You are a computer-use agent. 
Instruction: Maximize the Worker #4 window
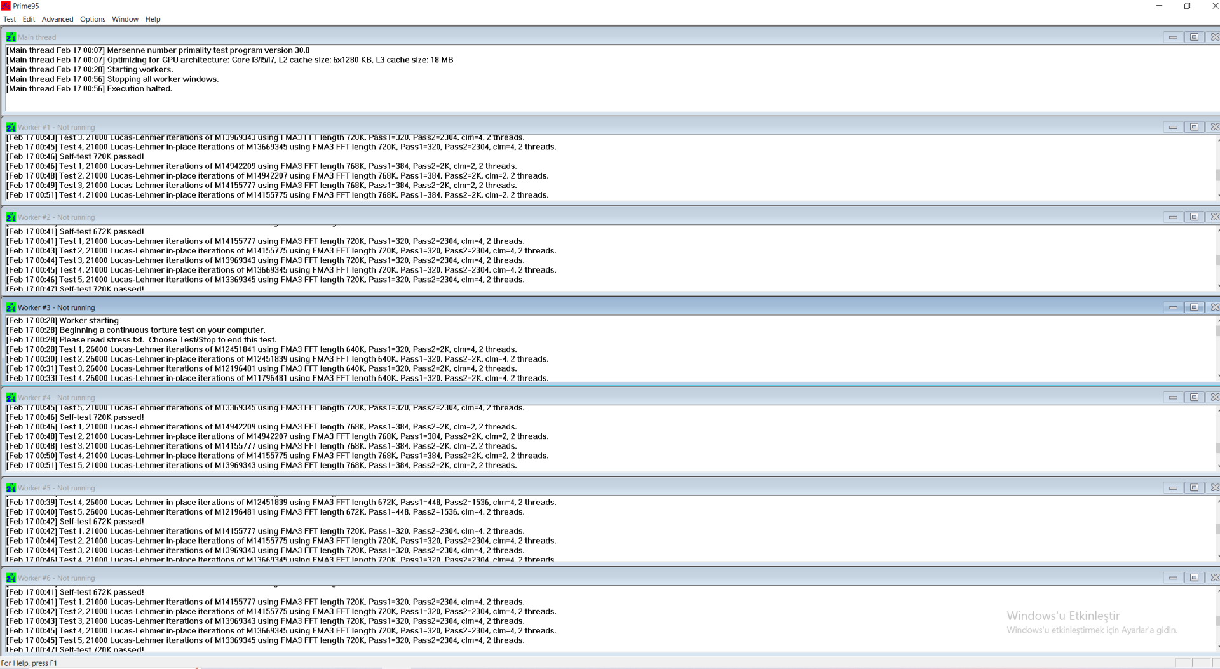(1194, 398)
